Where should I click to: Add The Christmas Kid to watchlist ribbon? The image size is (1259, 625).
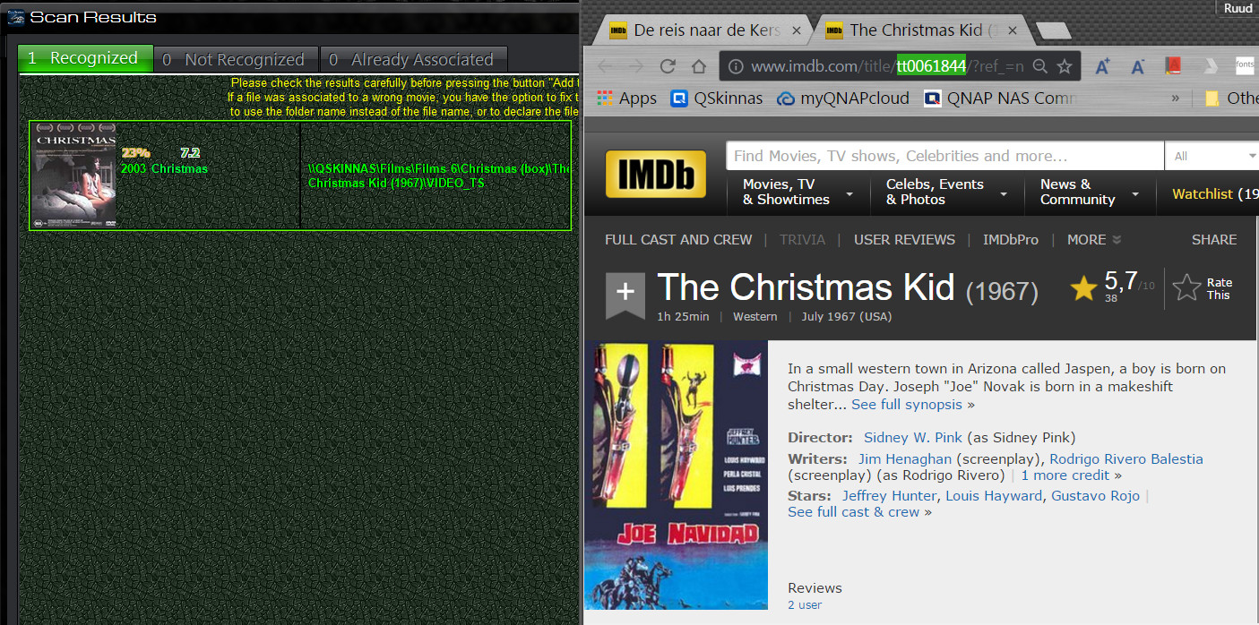click(625, 295)
